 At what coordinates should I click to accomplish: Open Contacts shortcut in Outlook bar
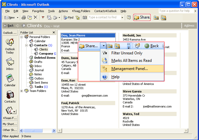[10, 97]
